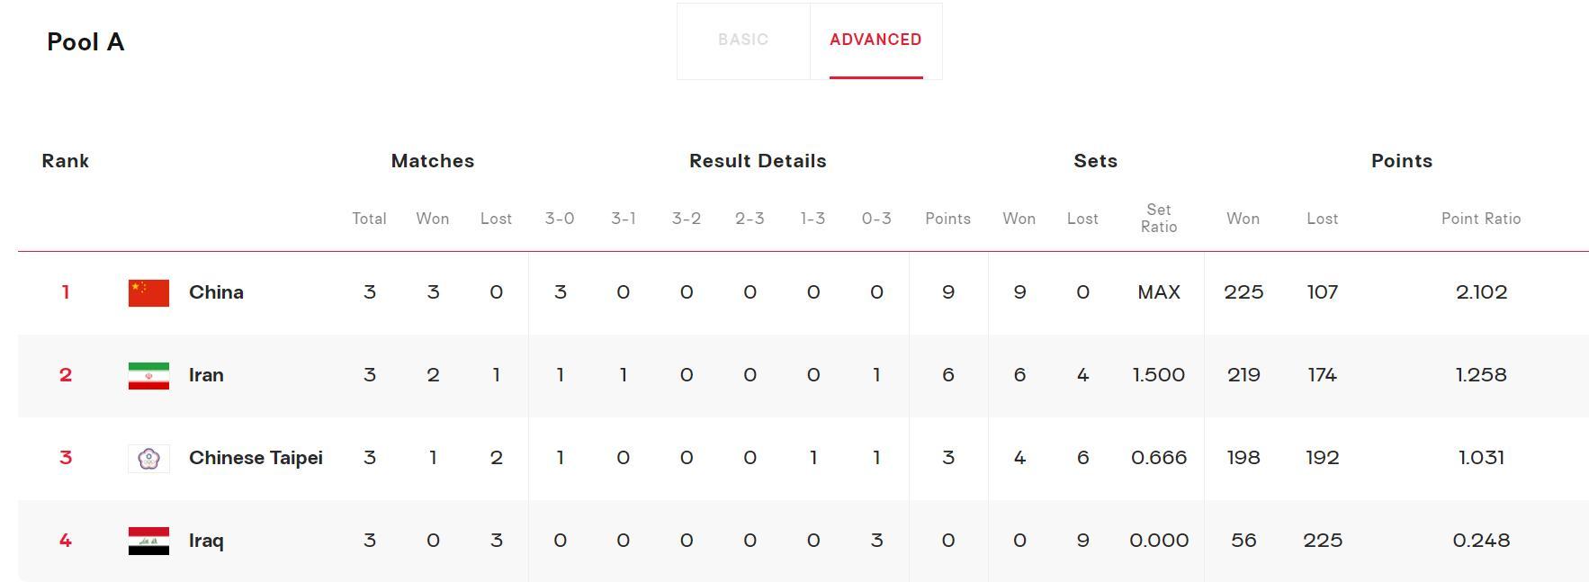Switch to the BASIC tab
This screenshot has width=1589, height=582.
coord(743,40)
